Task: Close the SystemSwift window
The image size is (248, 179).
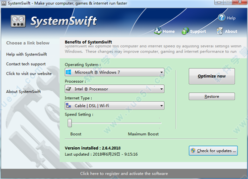Action: tap(240, 2)
